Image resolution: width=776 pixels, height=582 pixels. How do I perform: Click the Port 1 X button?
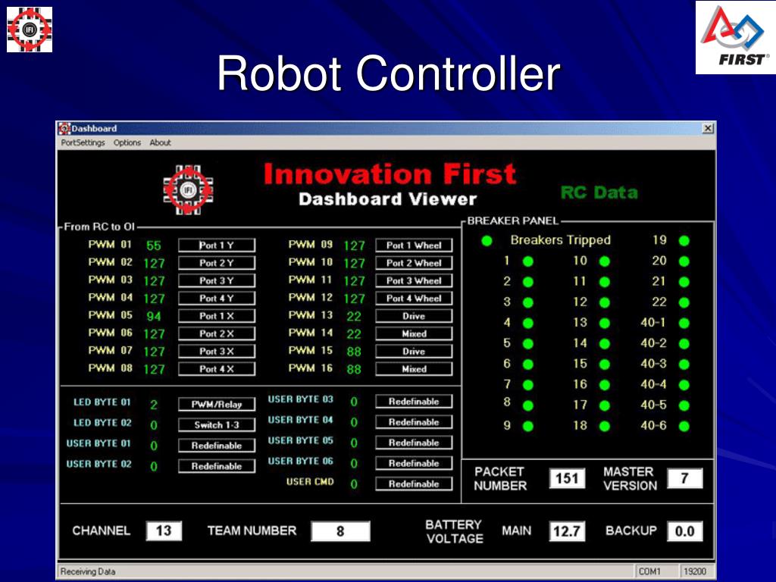point(217,316)
